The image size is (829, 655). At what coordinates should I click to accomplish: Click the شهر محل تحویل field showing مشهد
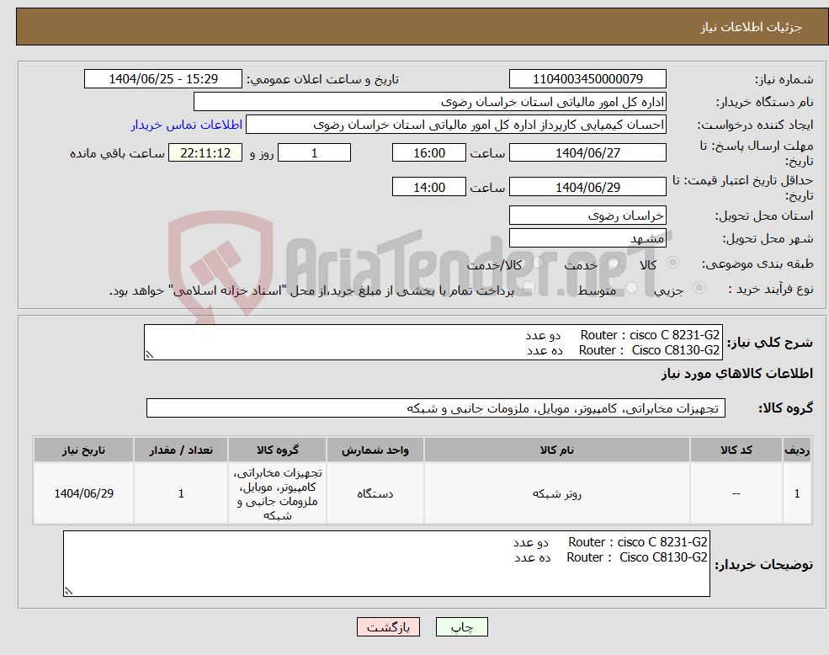pyautogui.click(x=587, y=237)
